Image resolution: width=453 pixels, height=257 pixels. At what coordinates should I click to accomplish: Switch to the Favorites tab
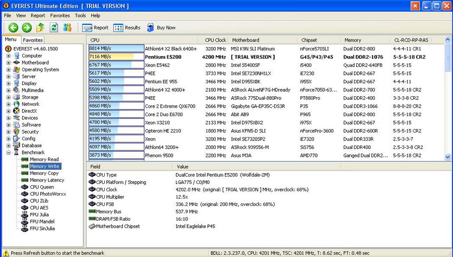pyautogui.click(x=33, y=40)
